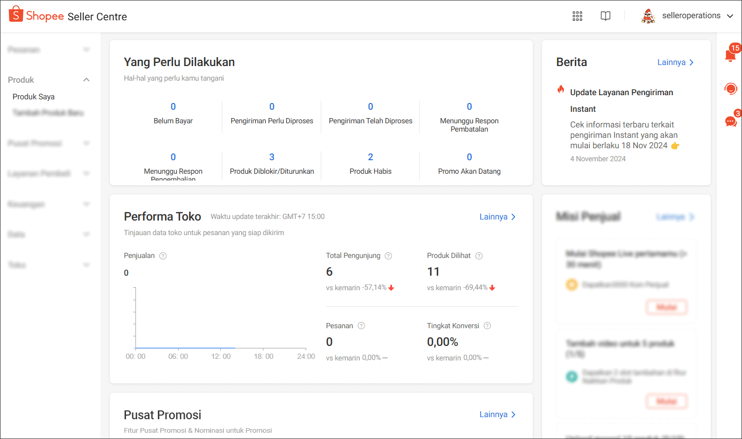Click the help icon beside Total Pengunjung
Image resolution: width=742 pixels, height=439 pixels.
(388, 256)
